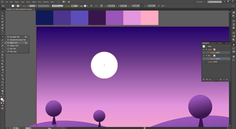
Task: Click the white moon circle on canvas
Action: coord(104,65)
